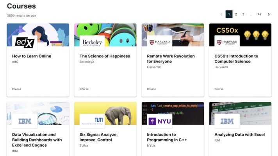Select page 3 in pagination

[x=243, y=14]
